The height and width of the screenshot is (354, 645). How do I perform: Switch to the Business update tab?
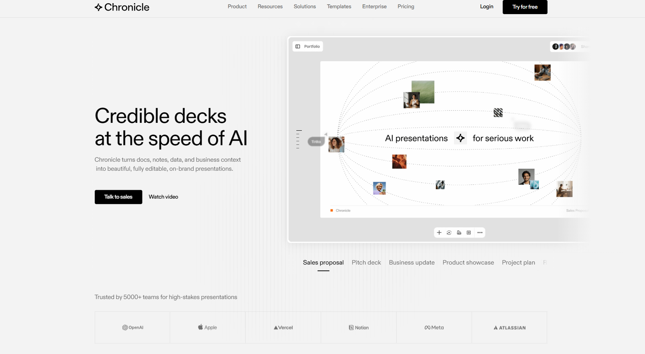pos(412,263)
